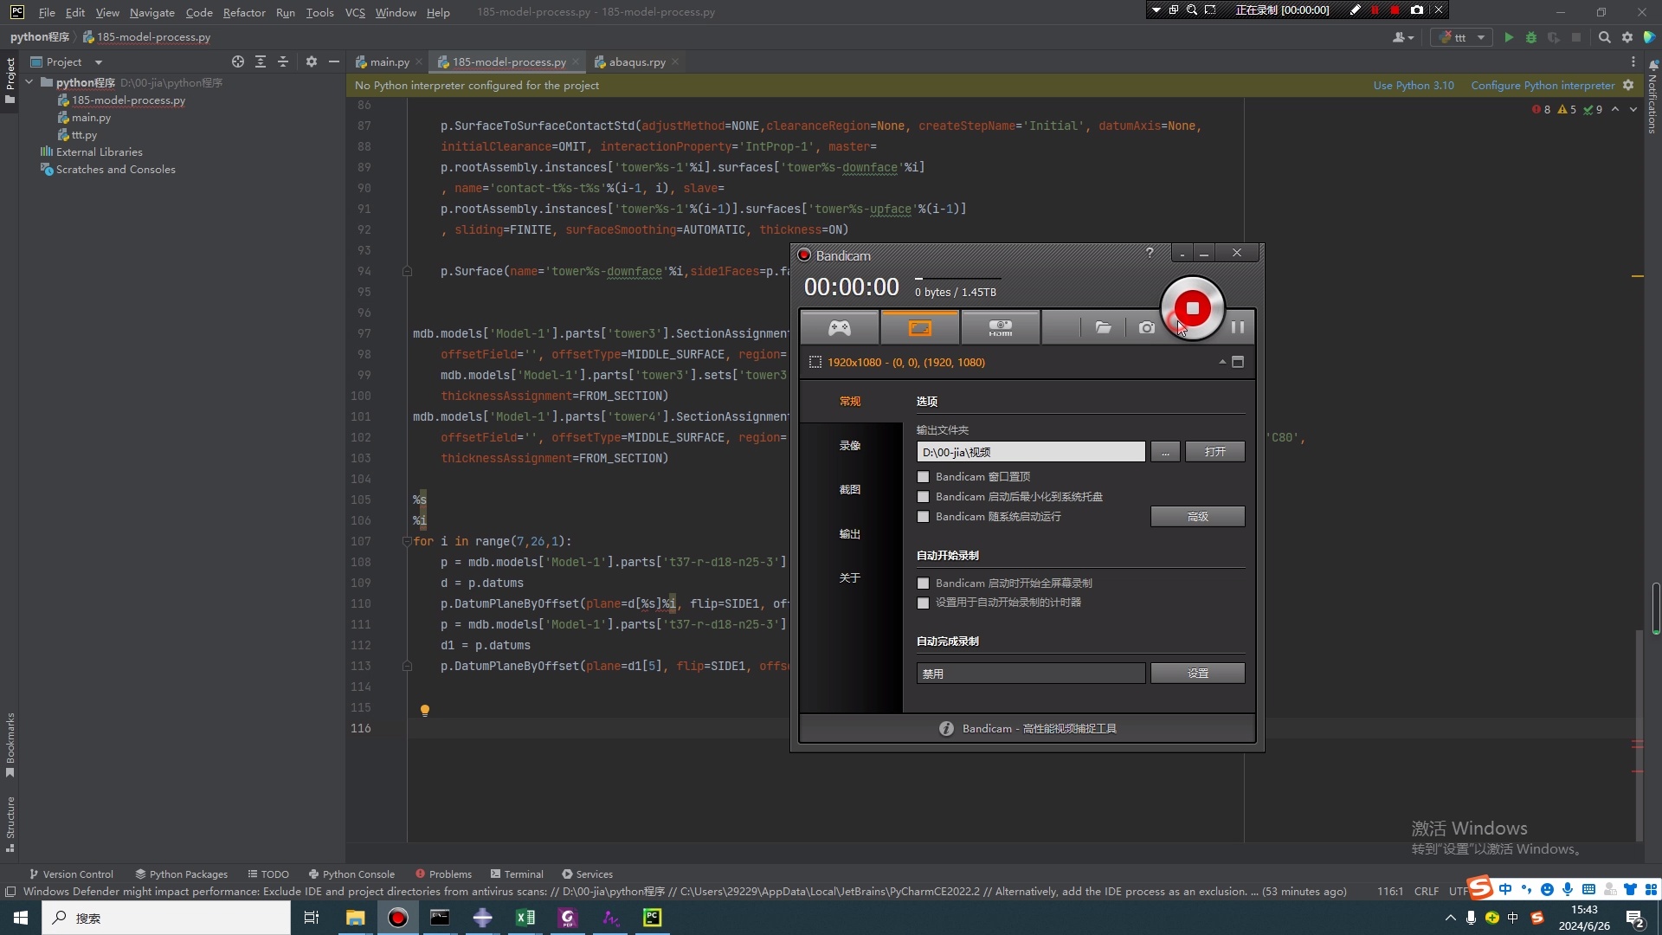1662x935 pixels.
Task: Switch to screen recording mode in Bandicam
Action: coord(918,326)
